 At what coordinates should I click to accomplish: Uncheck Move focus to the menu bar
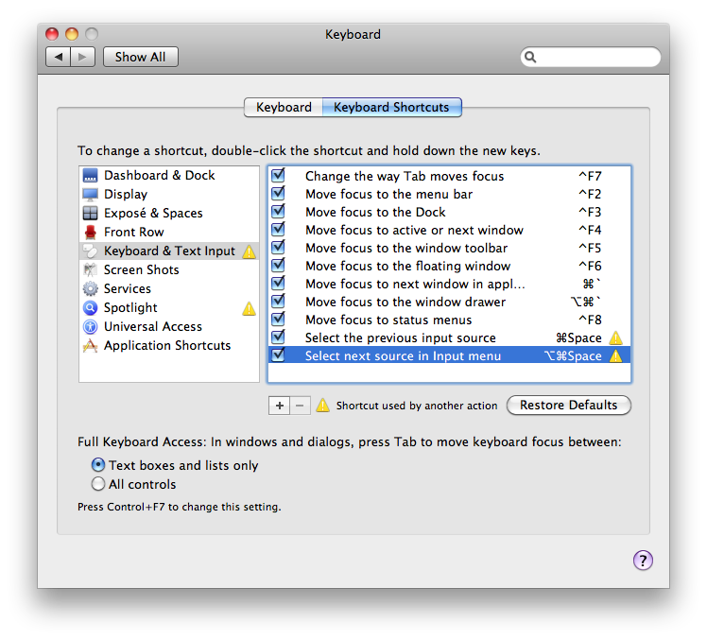tap(278, 193)
